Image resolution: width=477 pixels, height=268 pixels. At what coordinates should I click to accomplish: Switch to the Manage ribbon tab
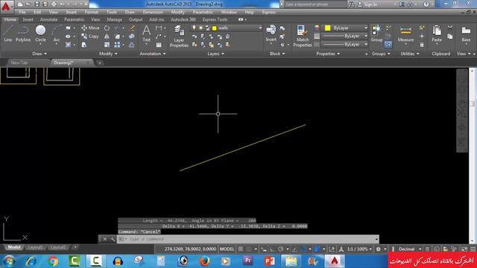coord(114,19)
